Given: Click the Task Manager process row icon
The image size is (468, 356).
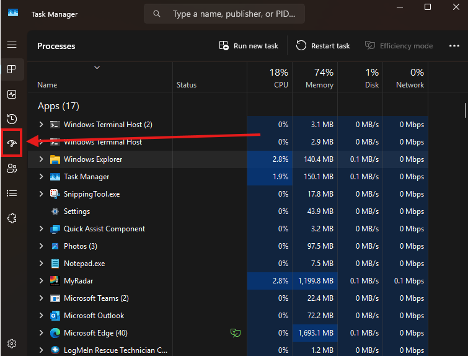Looking at the screenshot, I should pos(55,177).
